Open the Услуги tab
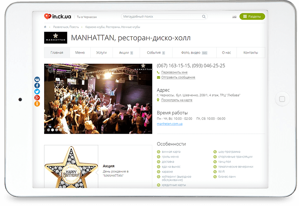 click(x=101, y=53)
